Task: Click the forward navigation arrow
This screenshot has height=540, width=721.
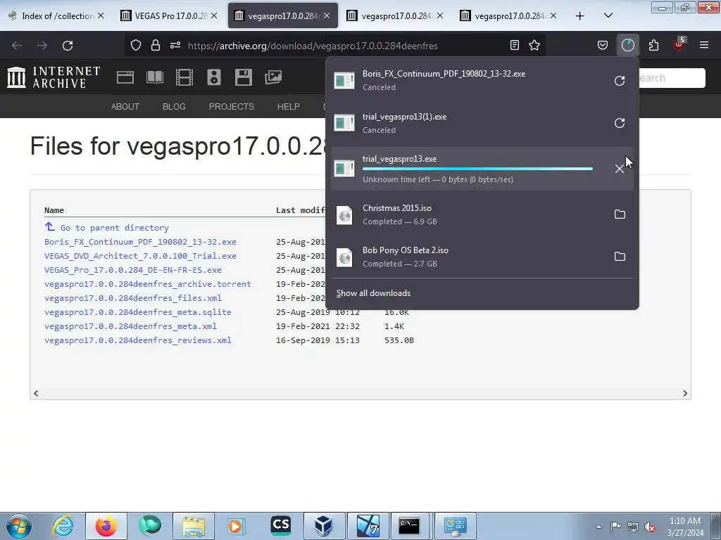Action: tap(42, 45)
